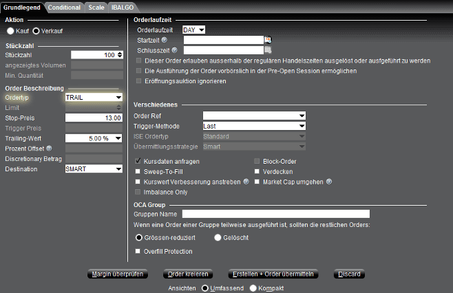Click the Margin überprüfen button
Viewport: 453px width, 293px height.
(118, 274)
